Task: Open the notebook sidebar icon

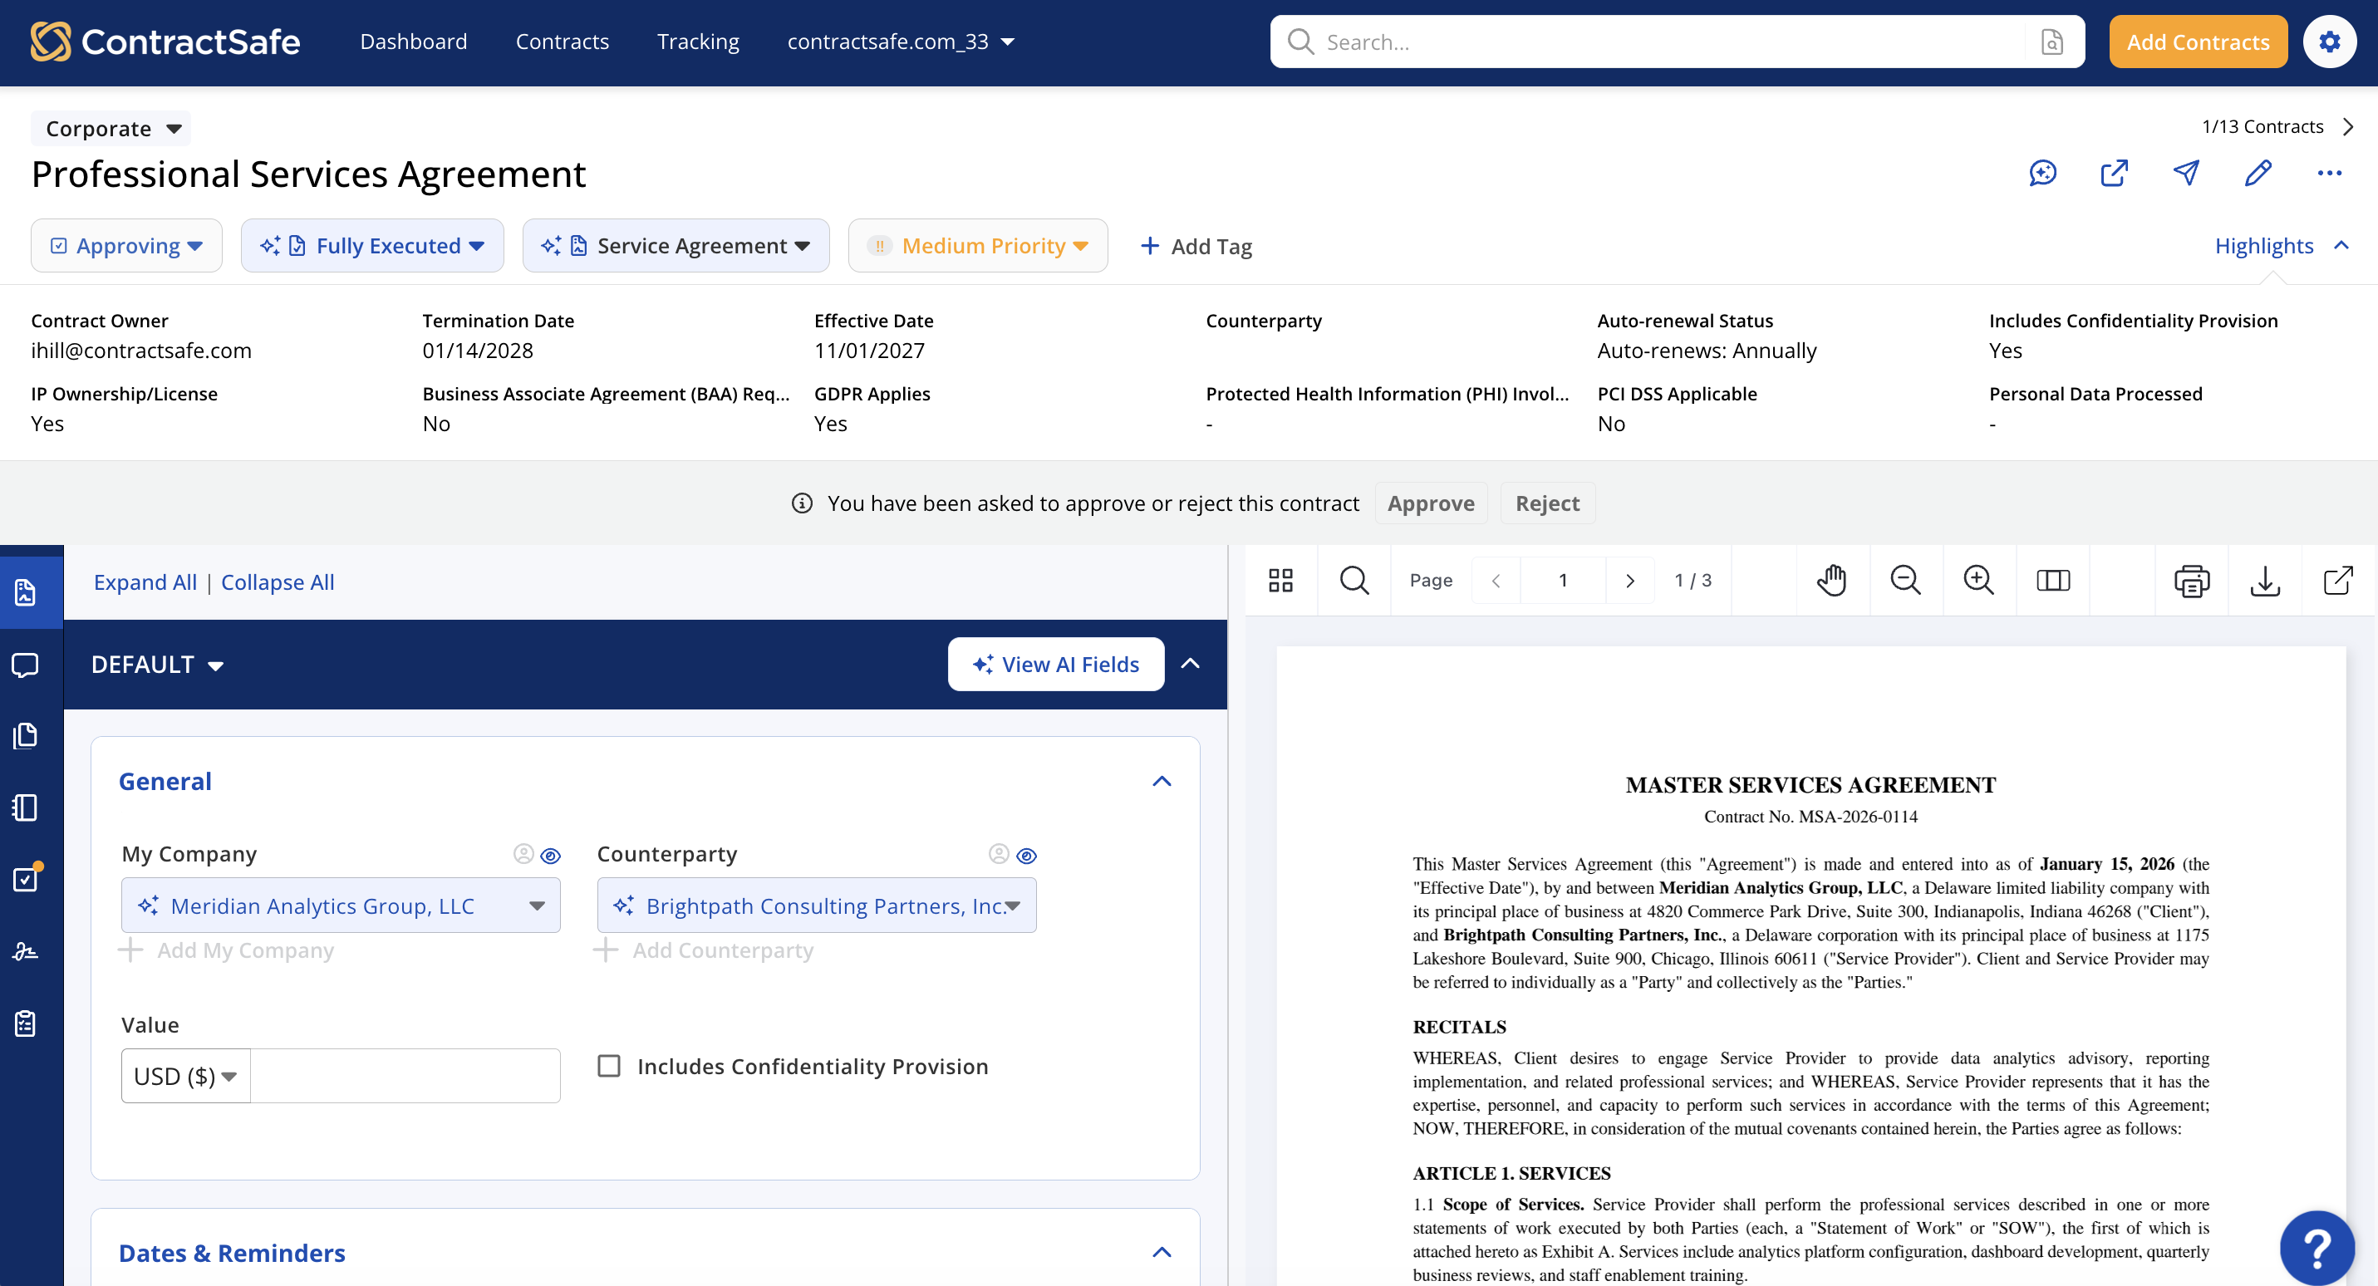Action: pos(26,807)
